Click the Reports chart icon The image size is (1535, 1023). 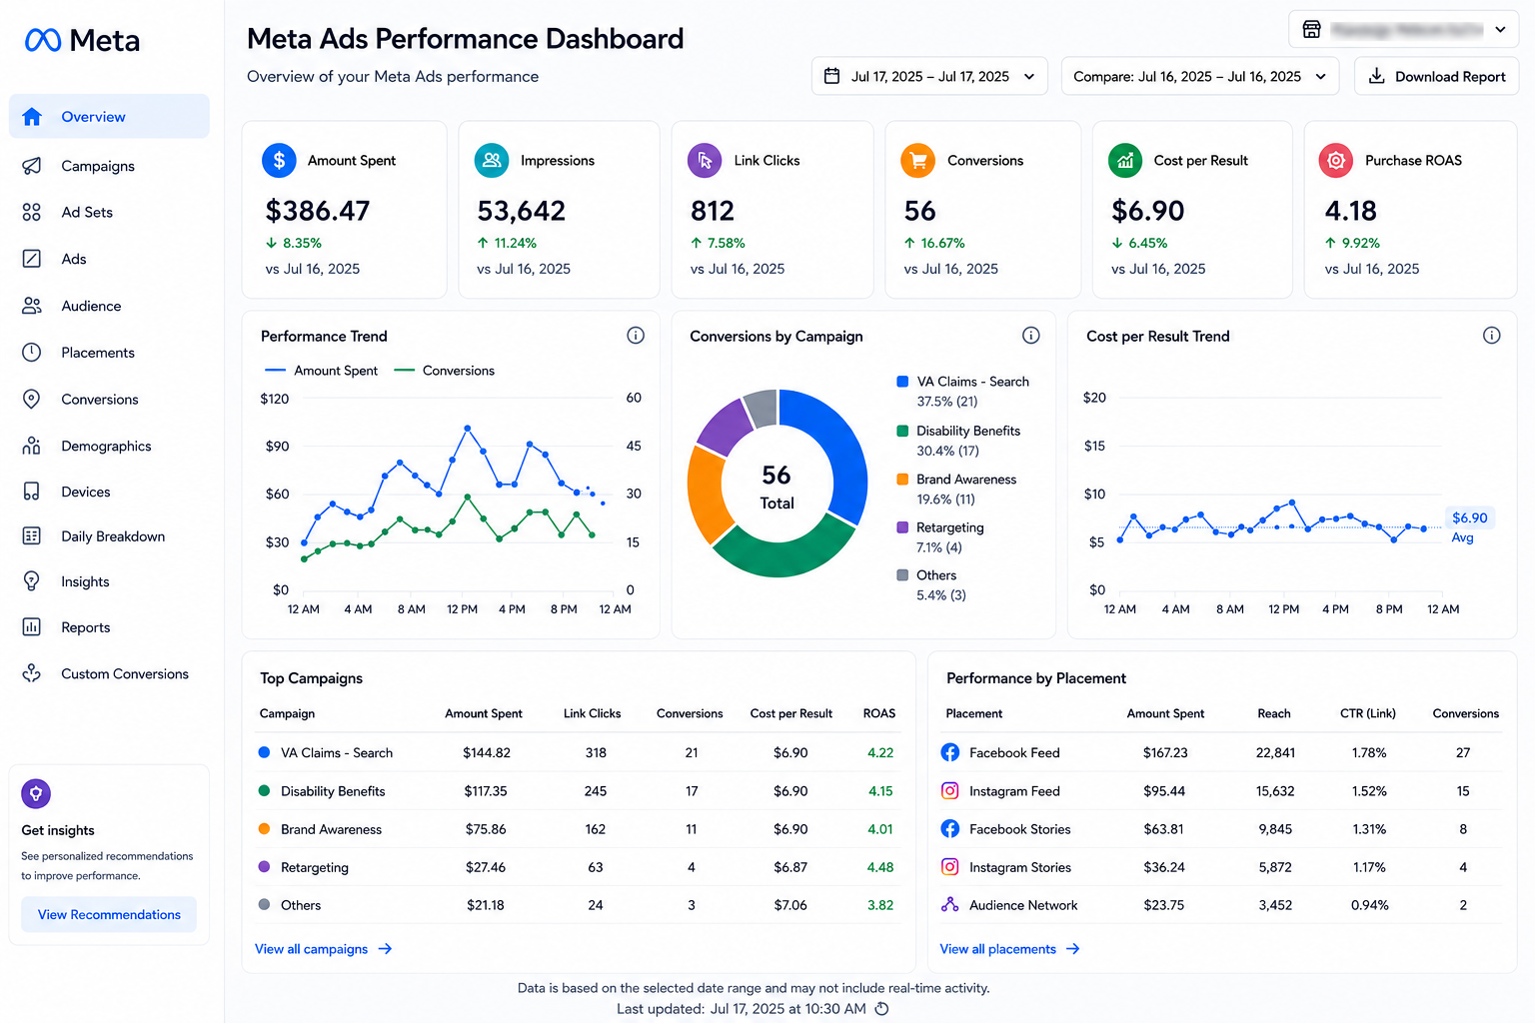pyautogui.click(x=32, y=627)
